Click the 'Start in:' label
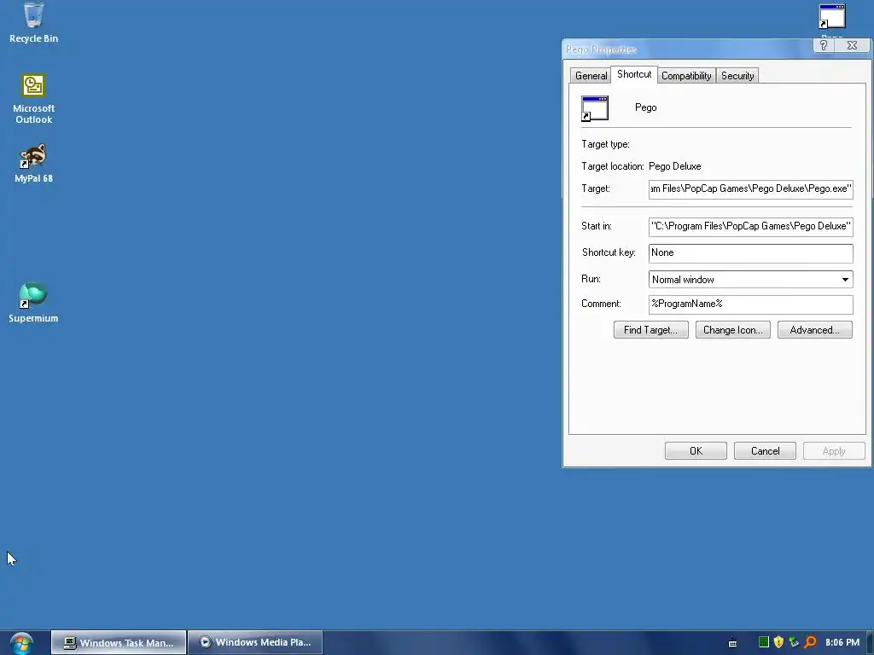Screen dimensions: 874x655 (597, 225)
